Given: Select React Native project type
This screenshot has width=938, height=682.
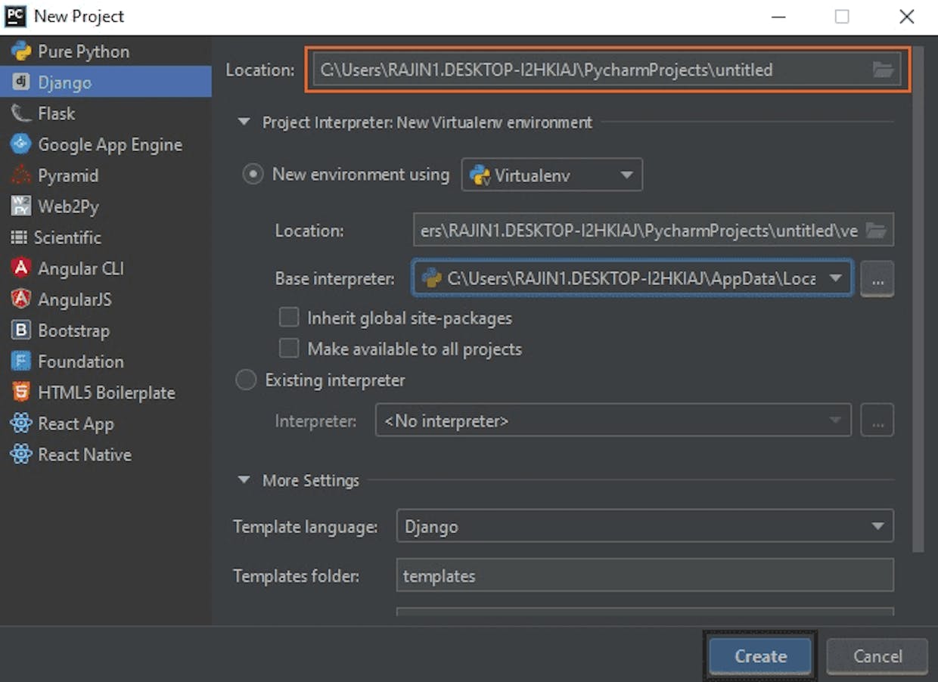Looking at the screenshot, I should pyautogui.click(x=106, y=454).
